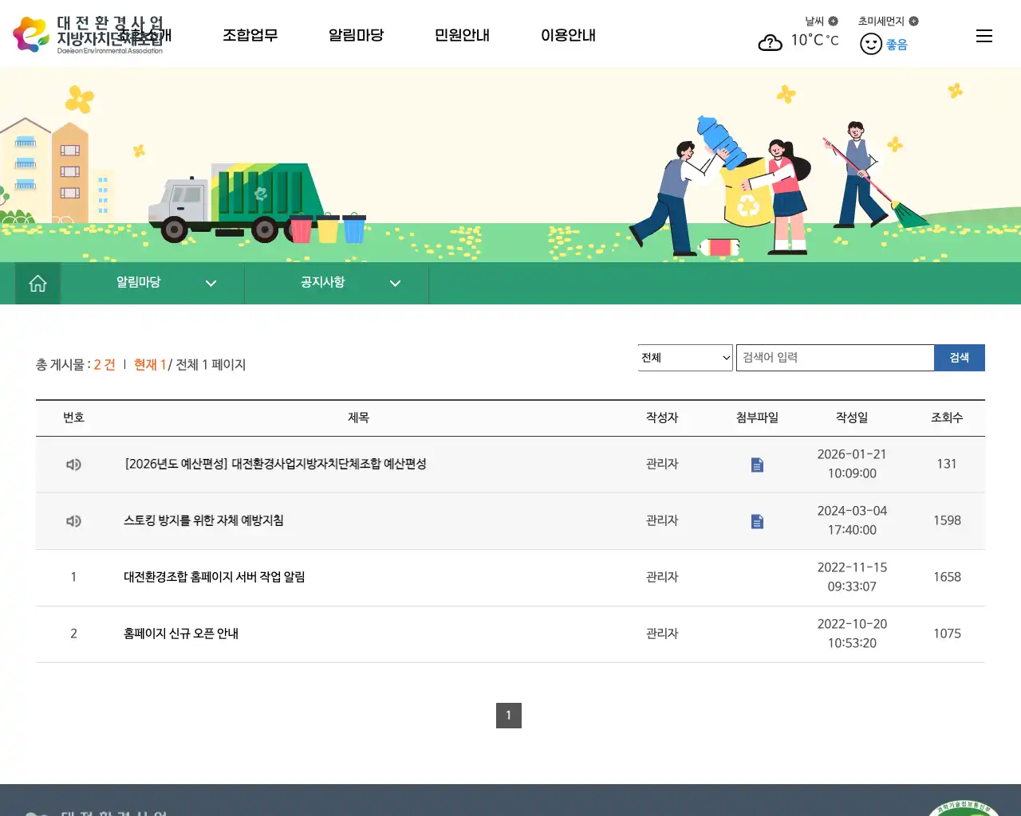This screenshot has height=816, width=1021.
Task: Open the attachment on the 2026 예산편성 notice
Action: [x=755, y=465]
